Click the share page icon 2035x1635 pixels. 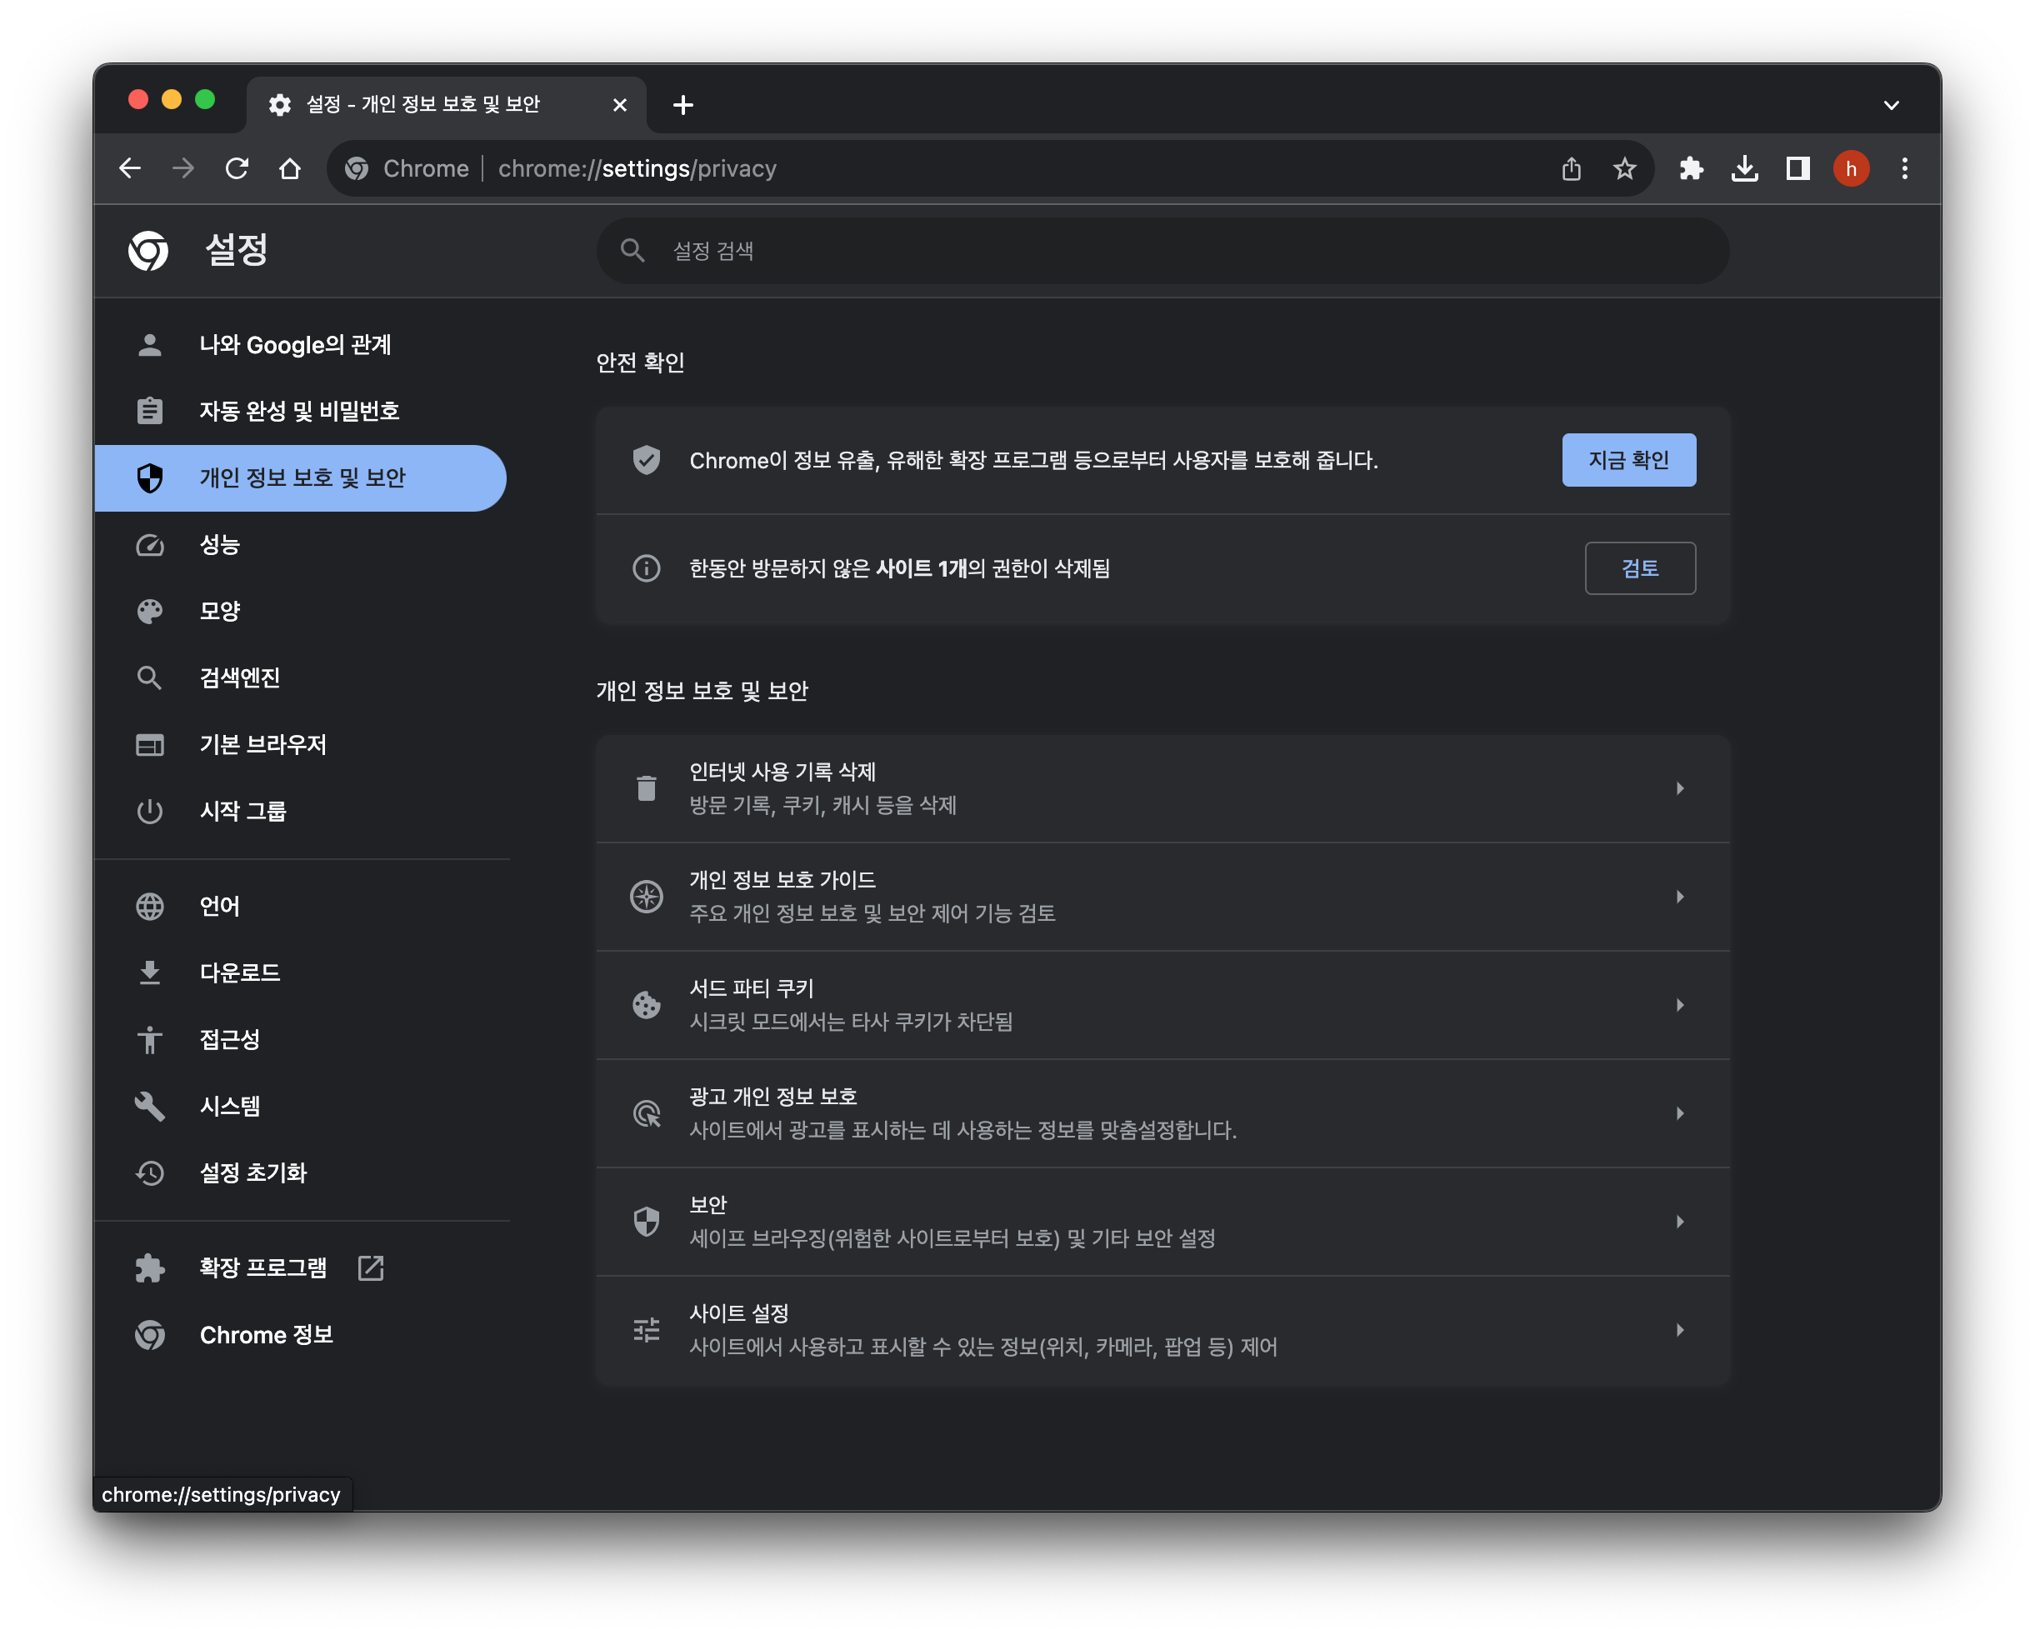(1571, 169)
